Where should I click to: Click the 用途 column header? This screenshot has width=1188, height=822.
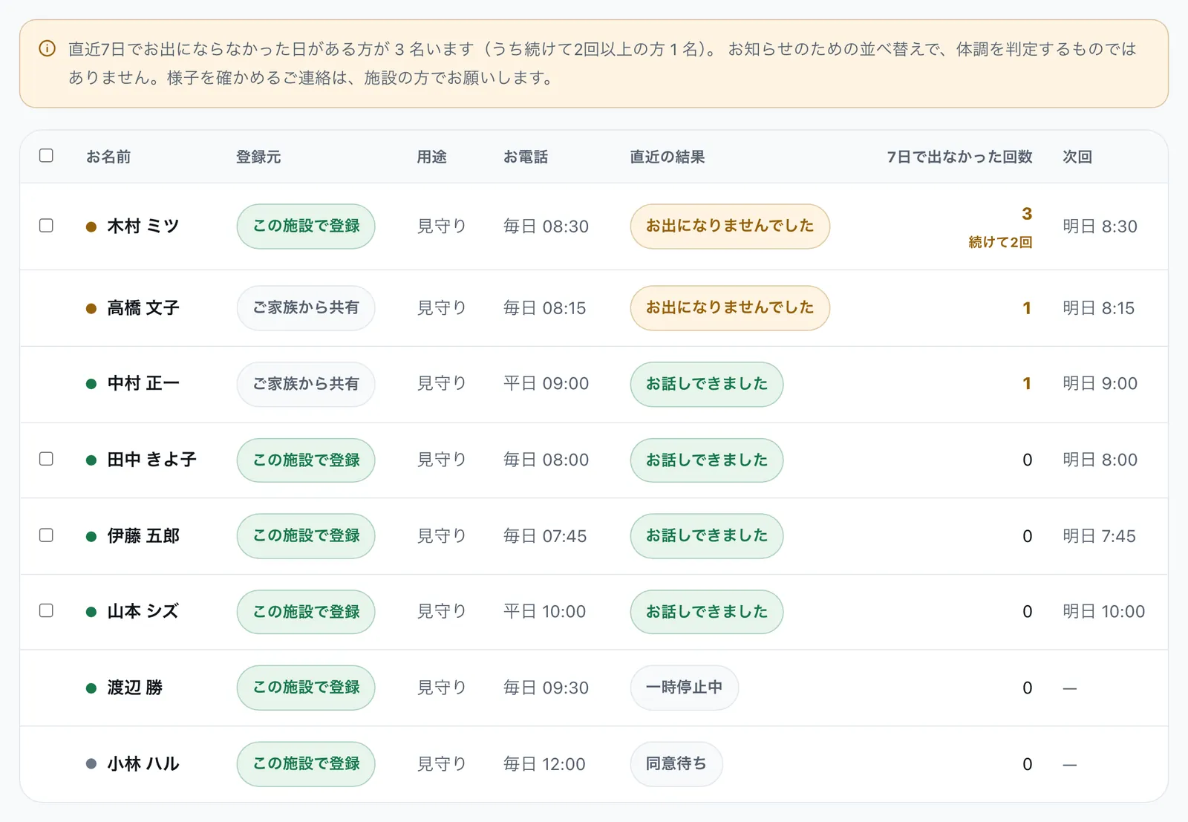coord(431,157)
